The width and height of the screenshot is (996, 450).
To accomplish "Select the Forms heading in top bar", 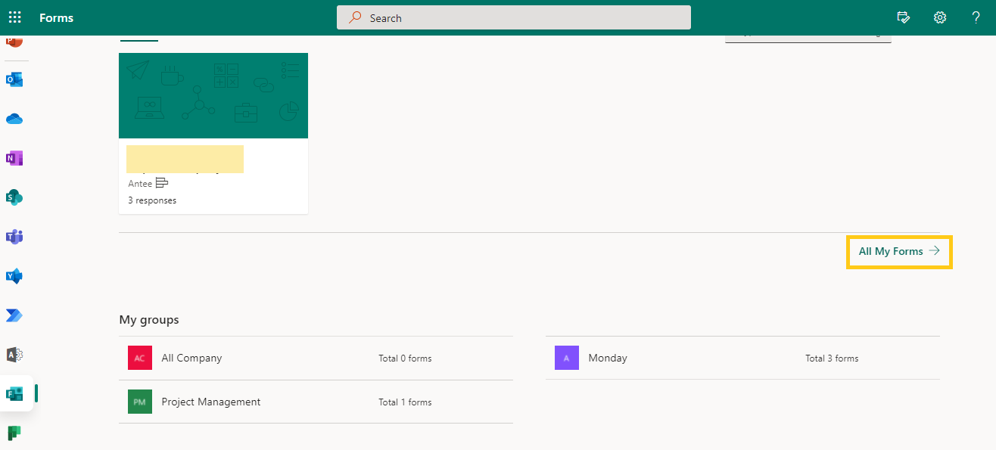I will pos(56,17).
